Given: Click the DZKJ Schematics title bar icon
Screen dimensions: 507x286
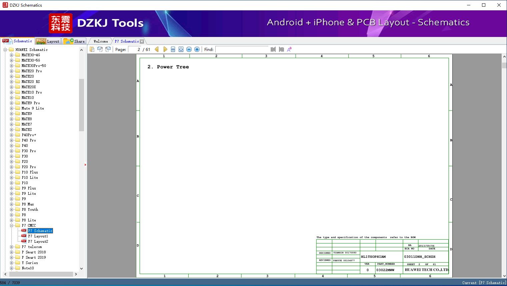Looking at the screenshot, I should [x=5, y=5].
